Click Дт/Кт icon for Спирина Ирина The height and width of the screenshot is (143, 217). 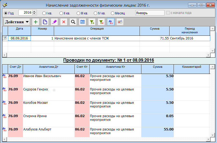pyautogui.click(x=5, y=116)
